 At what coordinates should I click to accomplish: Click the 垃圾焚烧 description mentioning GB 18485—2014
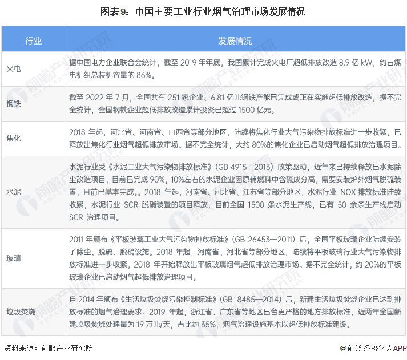pyautogui.click(x=235, y=312)
